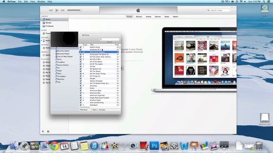
Task: Skip to next track in iTunes
Action: 63,10
